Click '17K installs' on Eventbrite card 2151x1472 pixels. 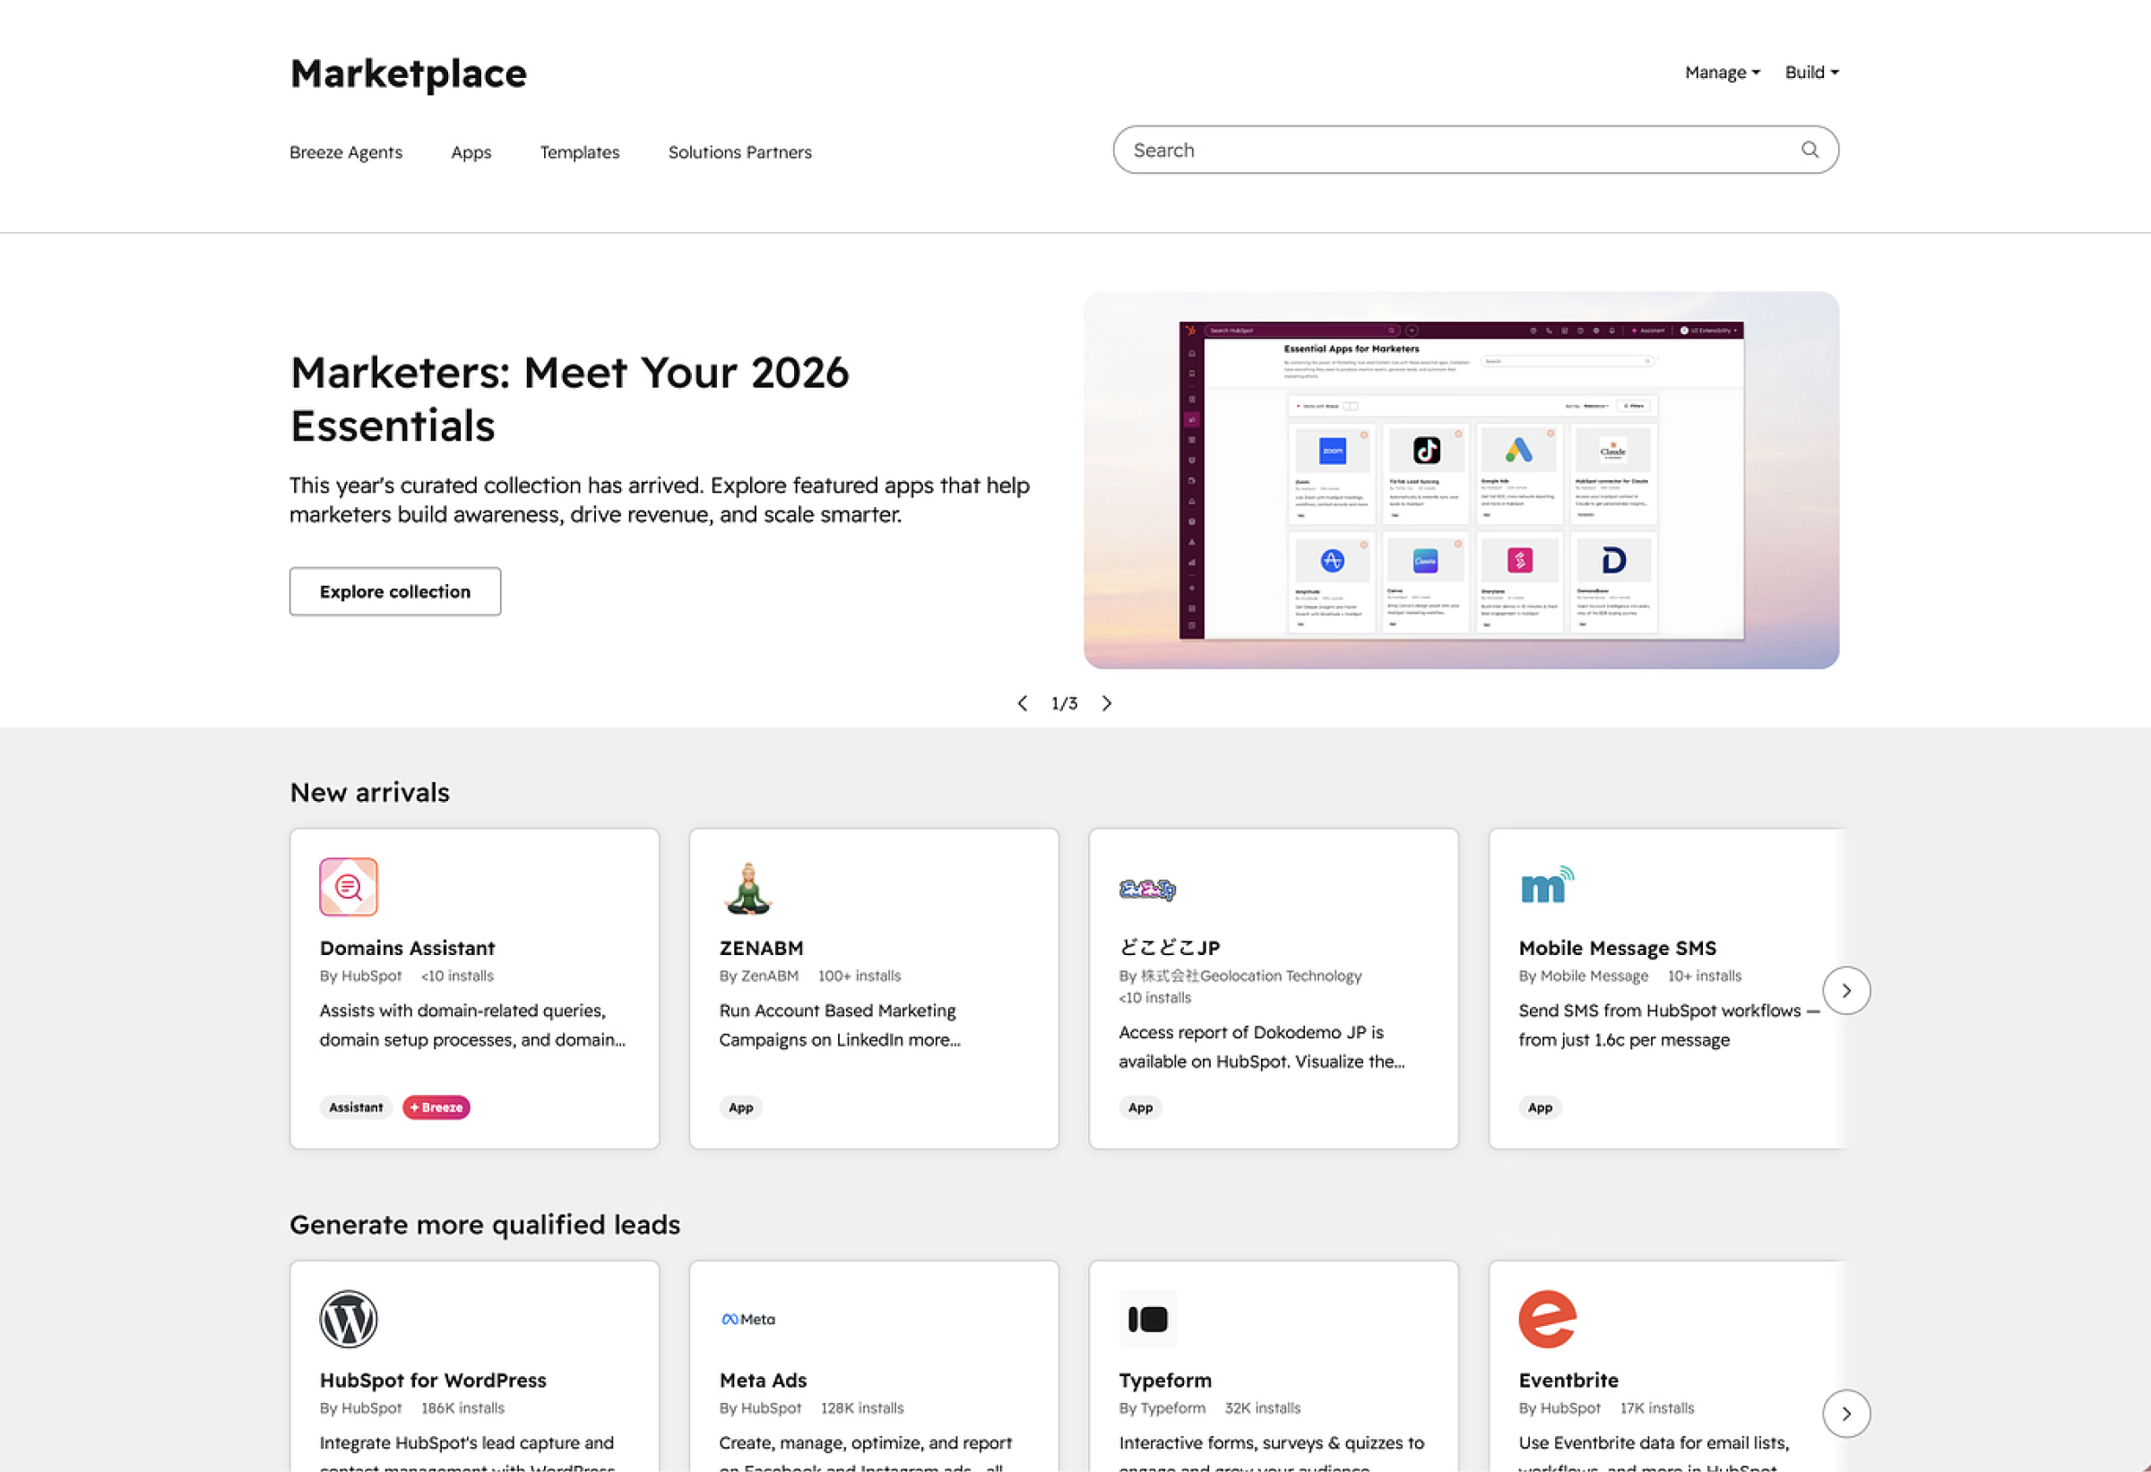pos(1657,1408)
